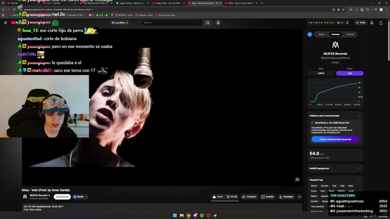Click Unlock controversial keywords button
The height and width of the screenshot is (219, 390).
point(335,139)
